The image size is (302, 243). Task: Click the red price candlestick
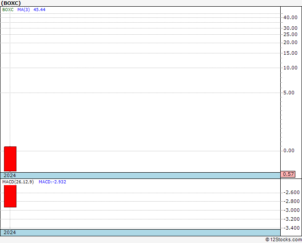10,159
